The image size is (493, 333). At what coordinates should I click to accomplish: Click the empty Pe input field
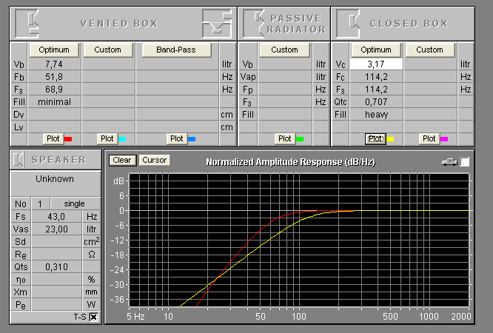coord(56,305)
